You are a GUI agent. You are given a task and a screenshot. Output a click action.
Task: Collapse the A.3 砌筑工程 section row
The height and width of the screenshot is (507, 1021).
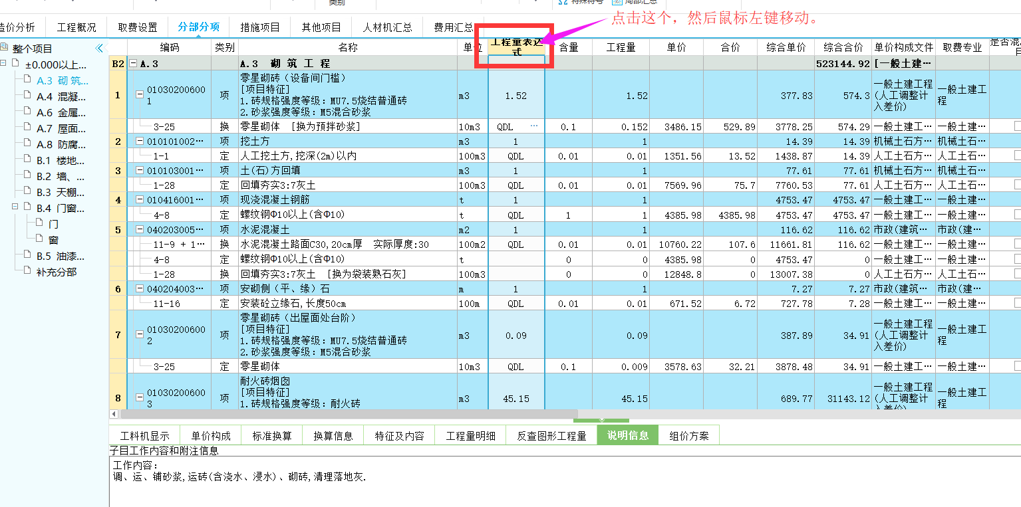(x=133, y=64)
